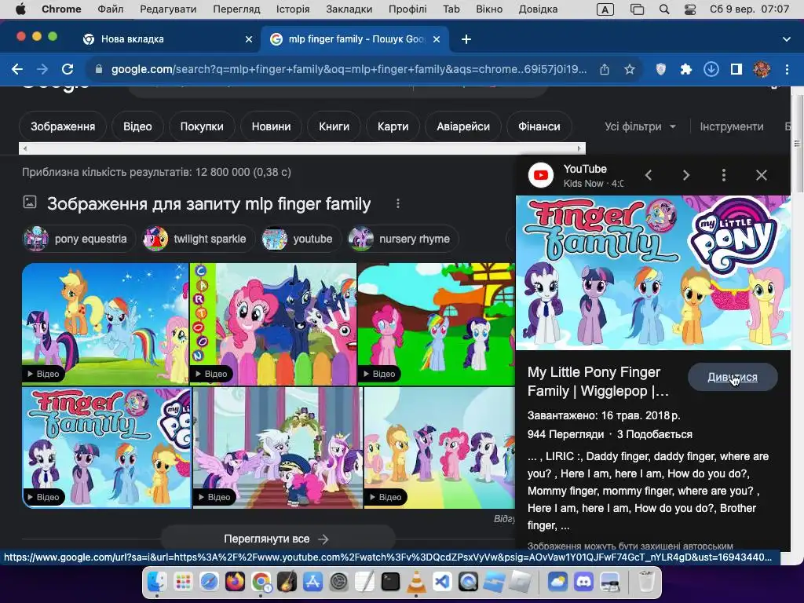
Task: Go to next image in preview panel
Action: click(686, 175)
